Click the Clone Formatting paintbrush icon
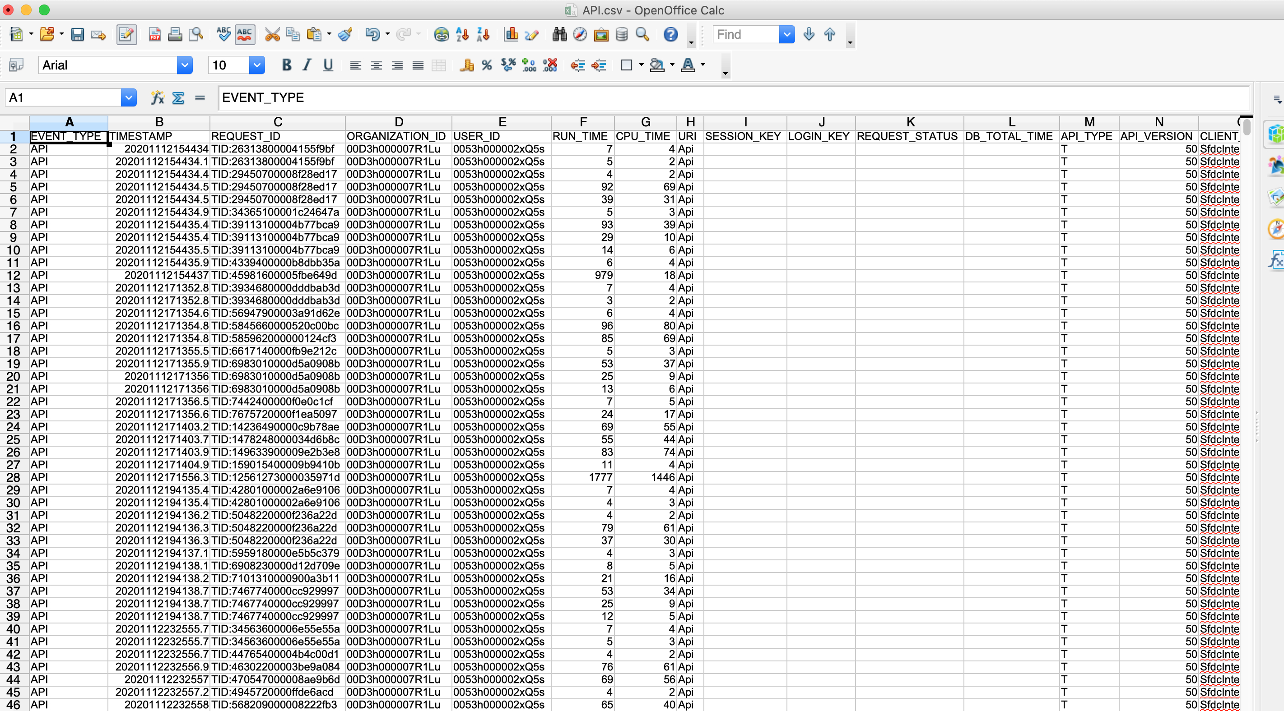This screenshot has width=1284, height=711. pos(345,34)
